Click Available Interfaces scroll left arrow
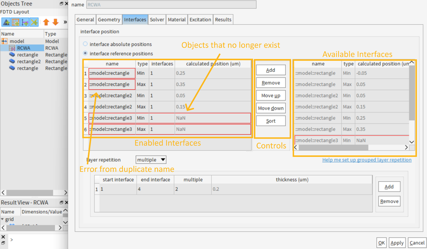 (x=296, y=147)
